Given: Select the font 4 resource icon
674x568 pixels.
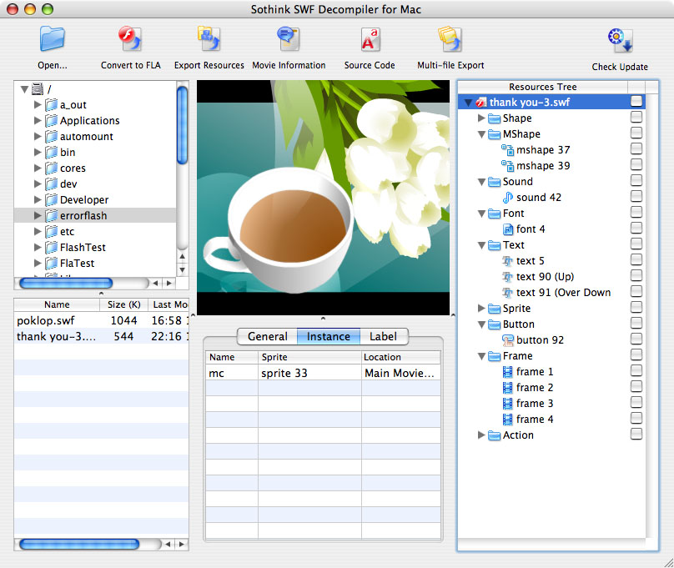Looking at the screenshot, I should pyautogui.click(x=508, y=229).
